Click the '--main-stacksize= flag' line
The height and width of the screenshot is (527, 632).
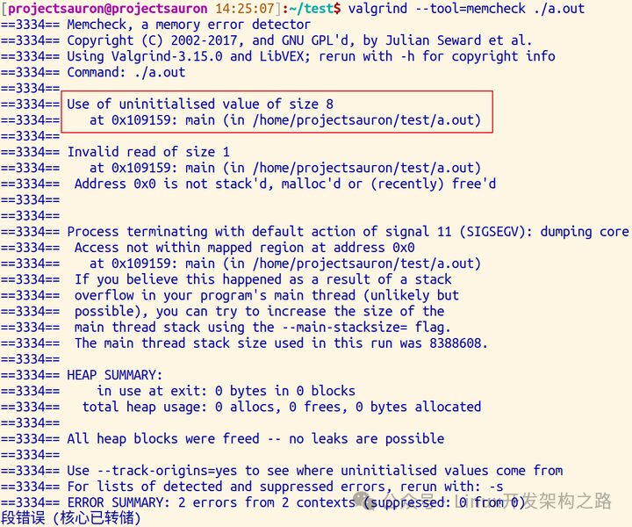point(262,327)
